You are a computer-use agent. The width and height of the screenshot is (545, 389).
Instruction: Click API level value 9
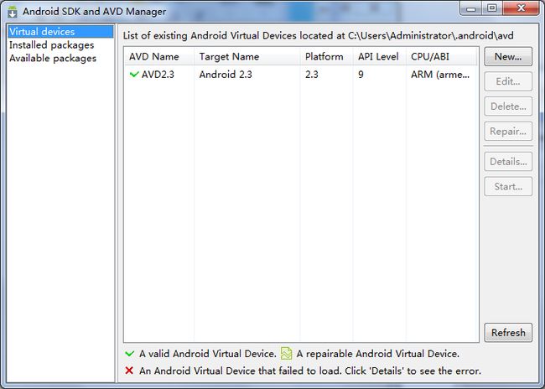point(361,75)
